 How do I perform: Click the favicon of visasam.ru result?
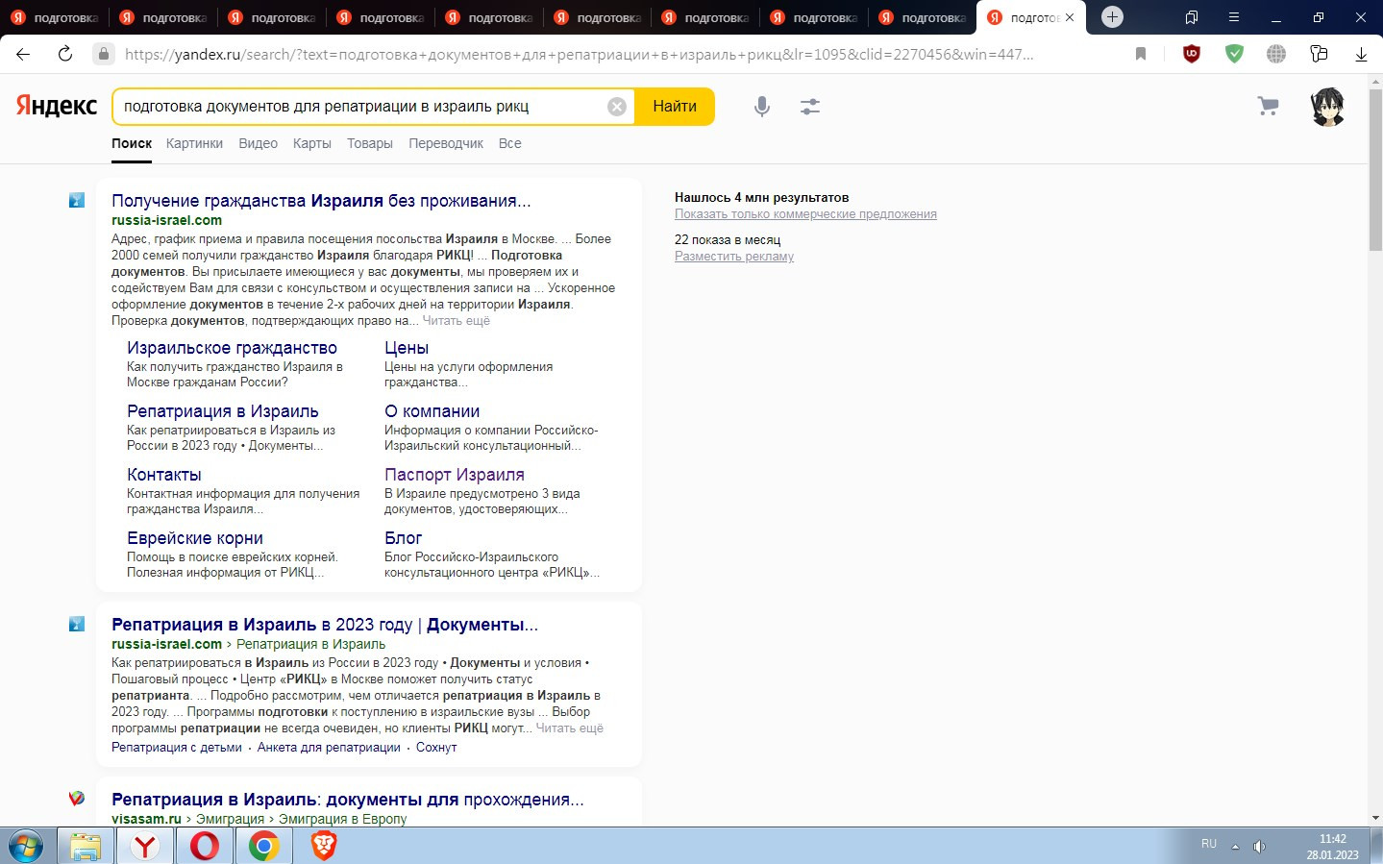tap(77, 799)
